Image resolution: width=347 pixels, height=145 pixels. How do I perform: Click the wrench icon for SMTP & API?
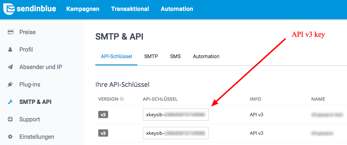point(10,102)
